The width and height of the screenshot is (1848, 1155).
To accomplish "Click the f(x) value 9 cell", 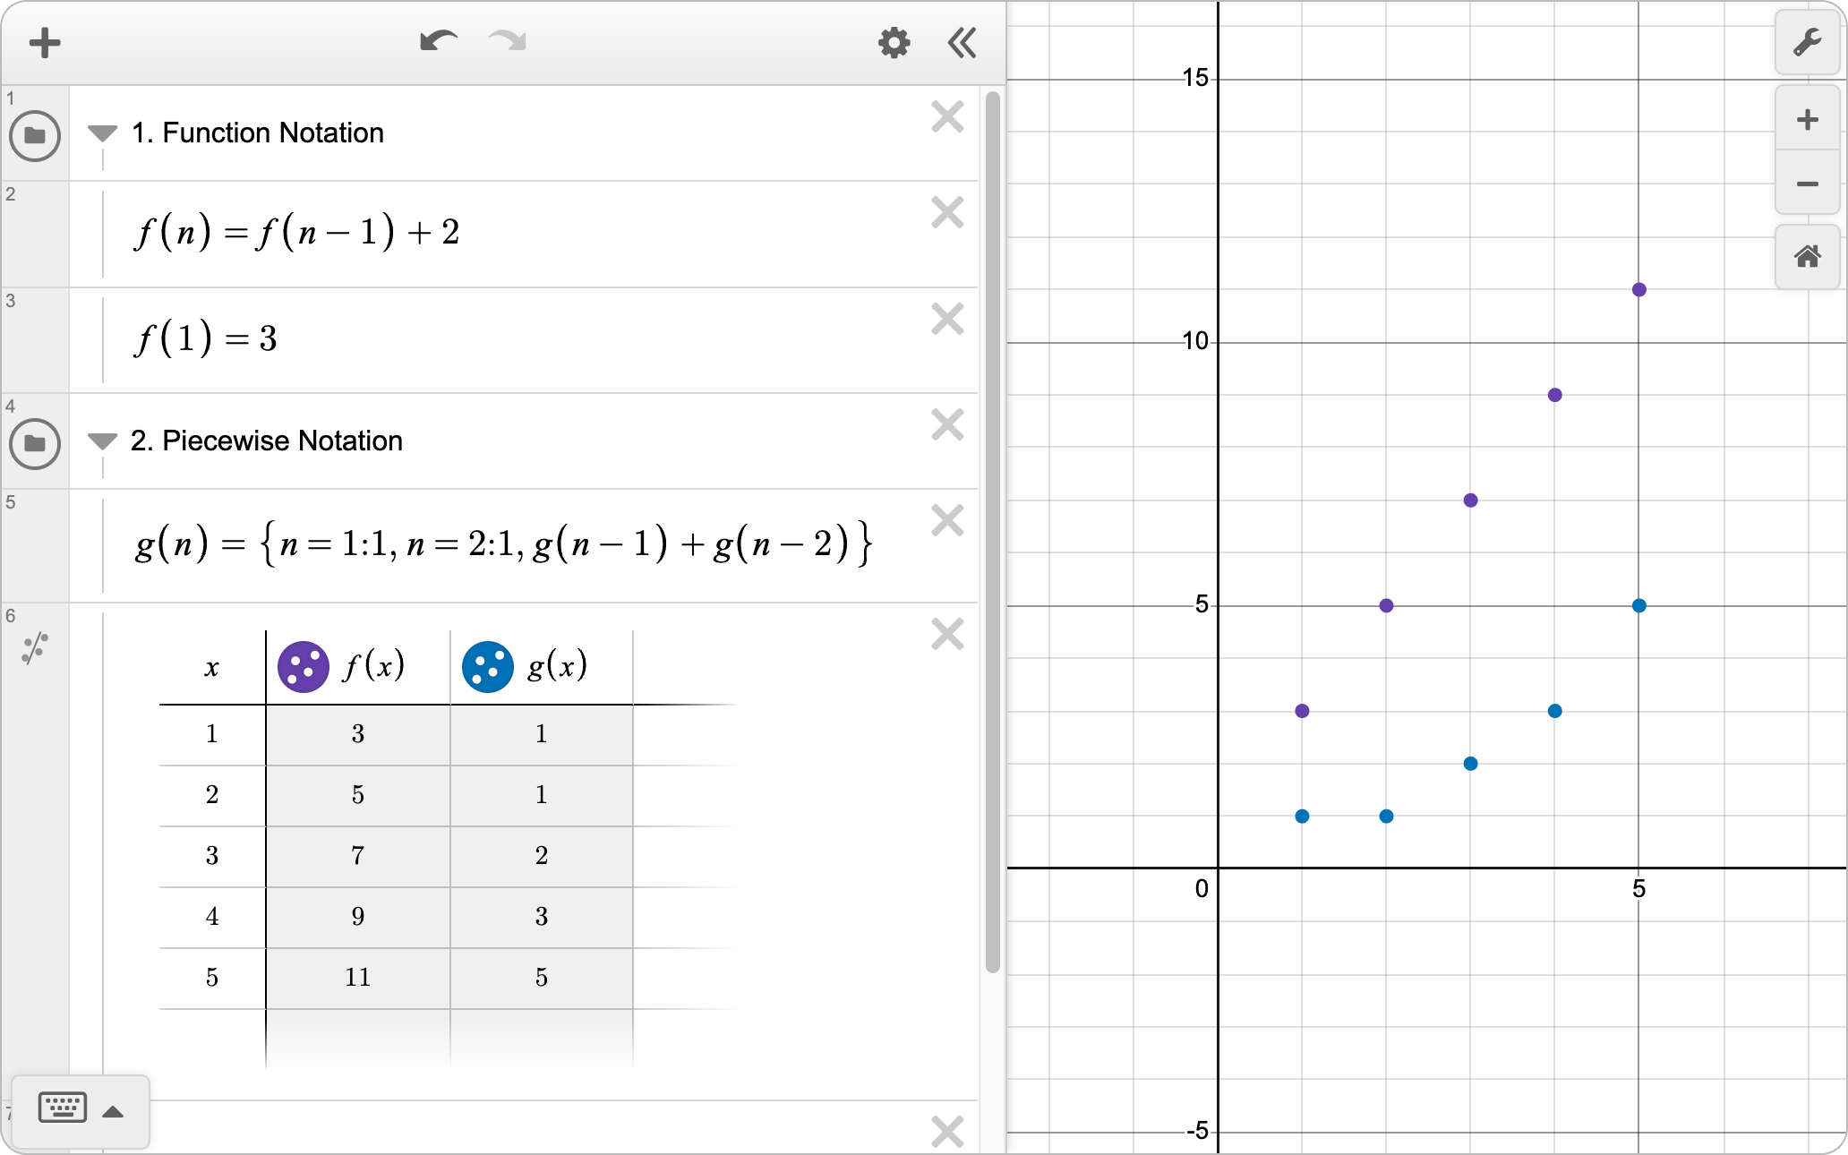I will coord(358,917).
